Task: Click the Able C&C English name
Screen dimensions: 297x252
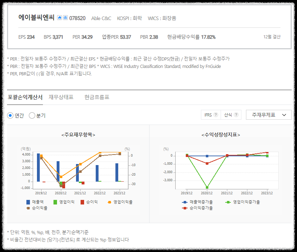Action: [101, 18]
